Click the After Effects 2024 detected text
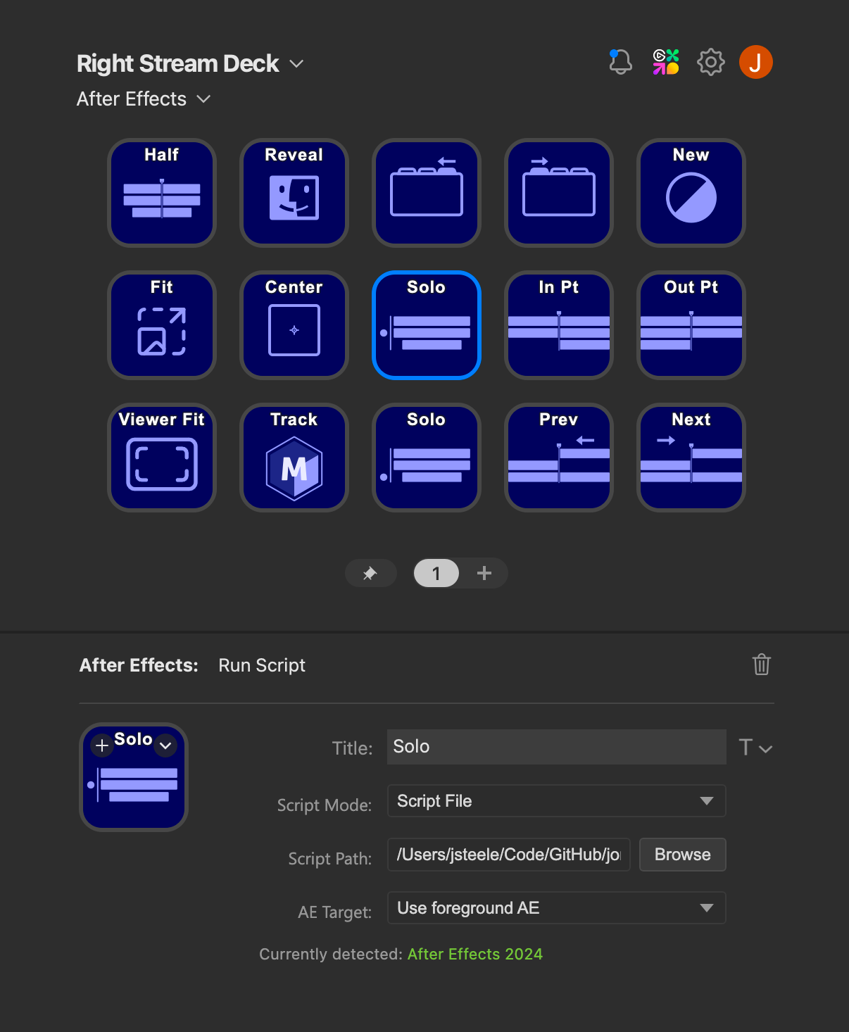The height and width of the screenshot is (1032, 849). click(475, 955)
